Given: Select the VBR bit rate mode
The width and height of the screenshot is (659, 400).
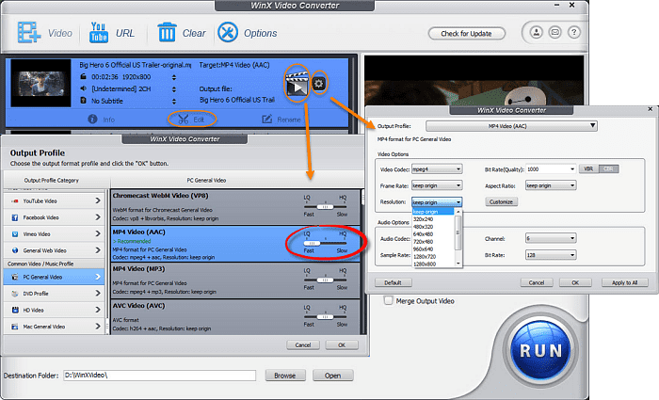Looking at the screenshot, I should (x=588, y=168).
